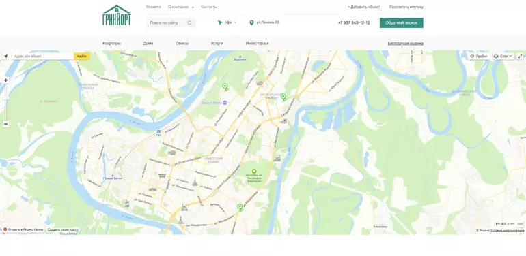Screen dimensions: 526x256
Task: Click the ул. Ленина 70 address text
Action: (x=268, y=22)
